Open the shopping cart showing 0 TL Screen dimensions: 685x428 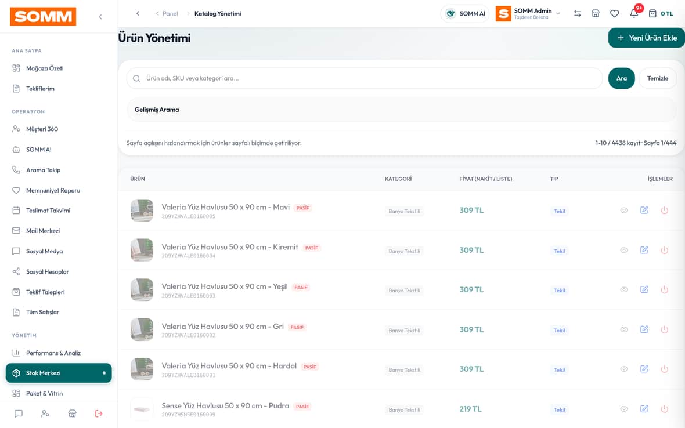coord(661,13)
